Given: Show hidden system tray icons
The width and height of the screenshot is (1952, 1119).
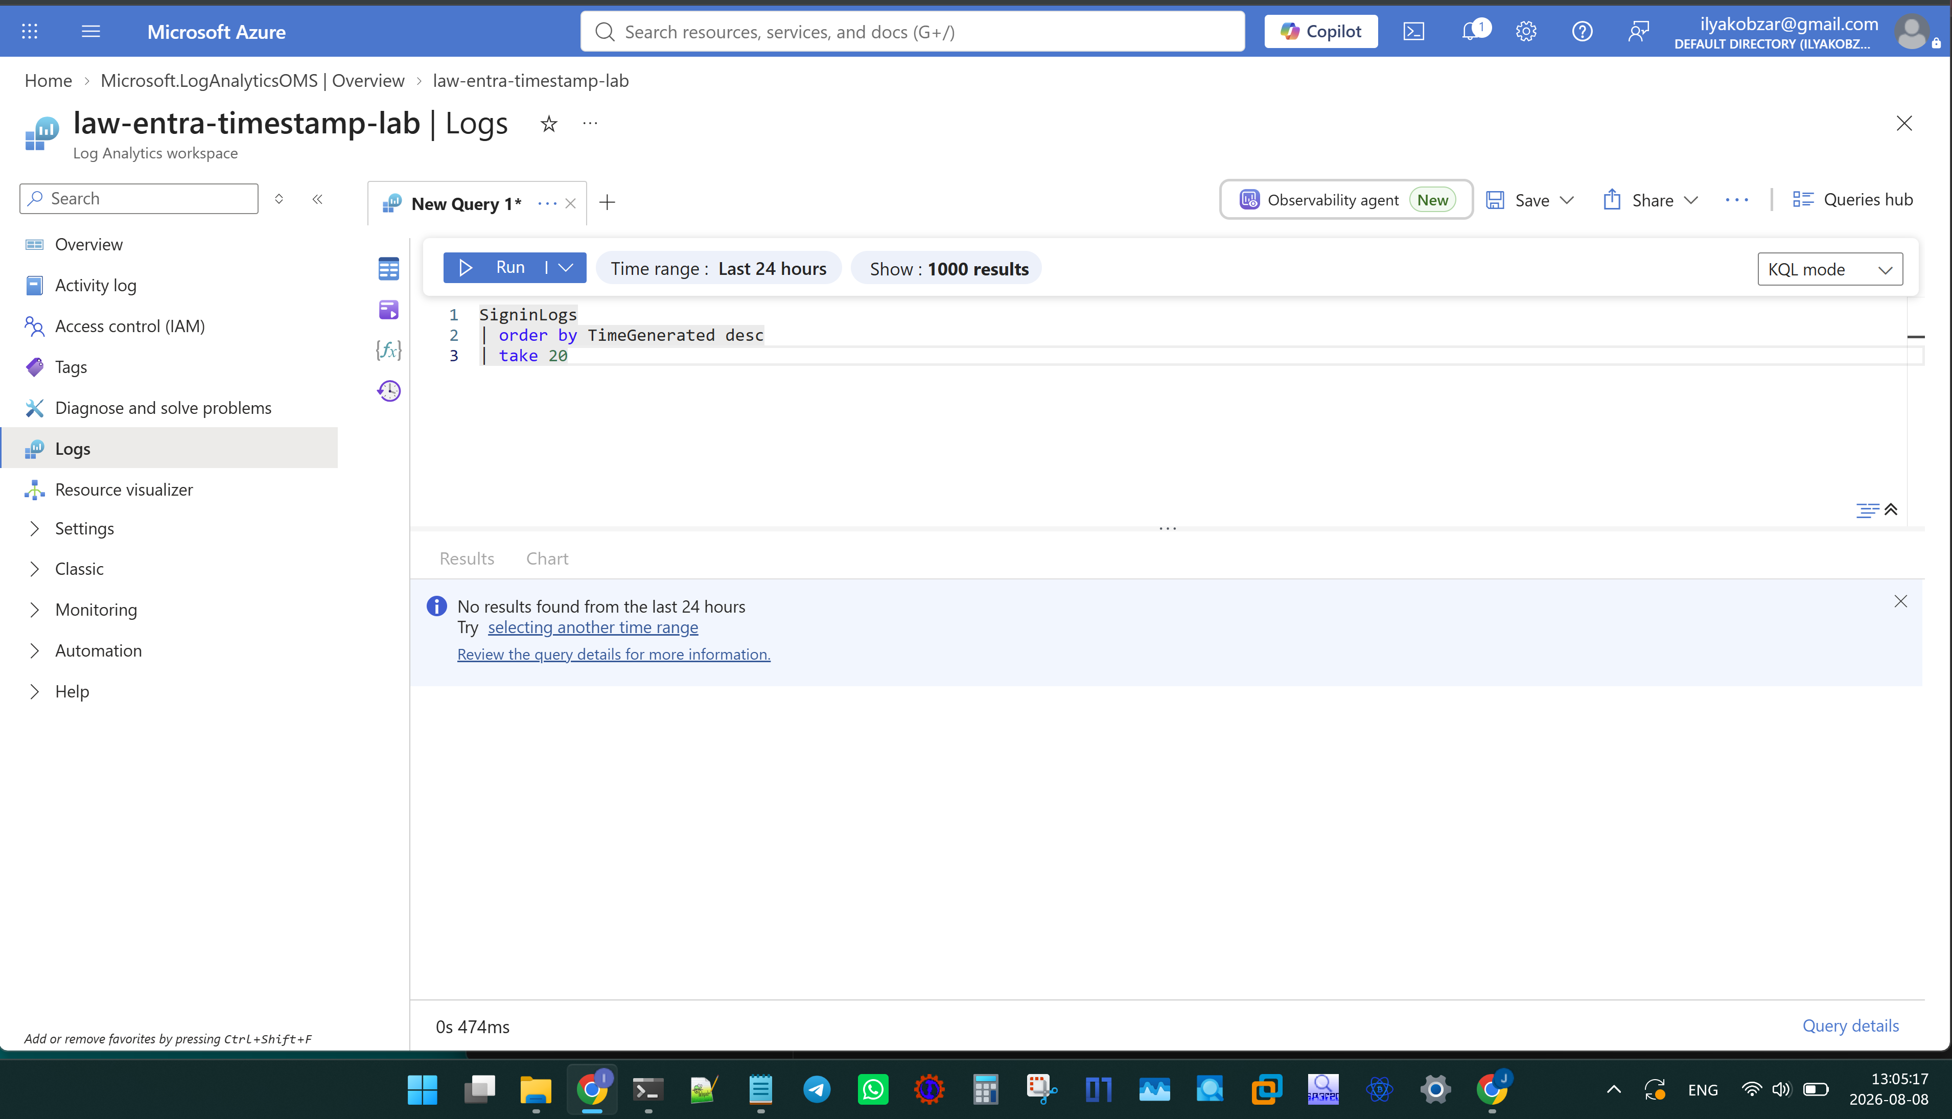Looking at the screenshot, I should [x=1614, y=1089].
